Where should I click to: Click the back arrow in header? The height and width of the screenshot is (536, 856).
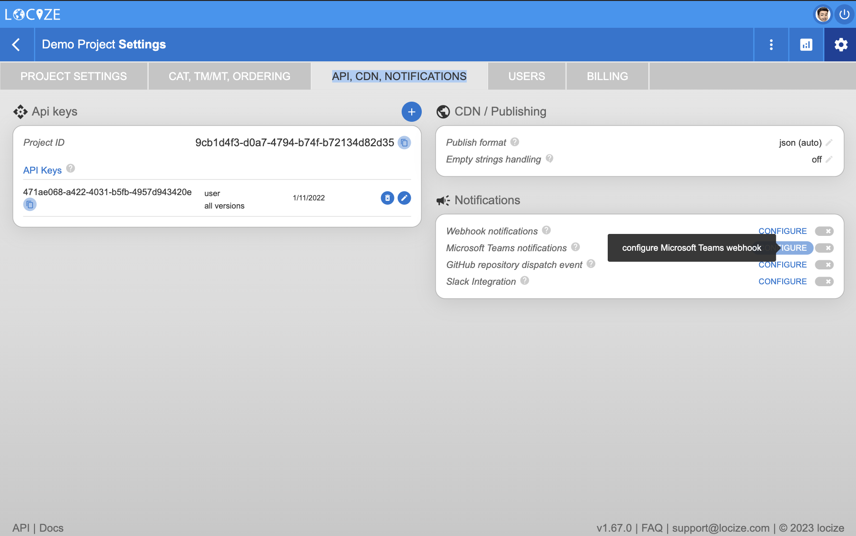(16, 45)
